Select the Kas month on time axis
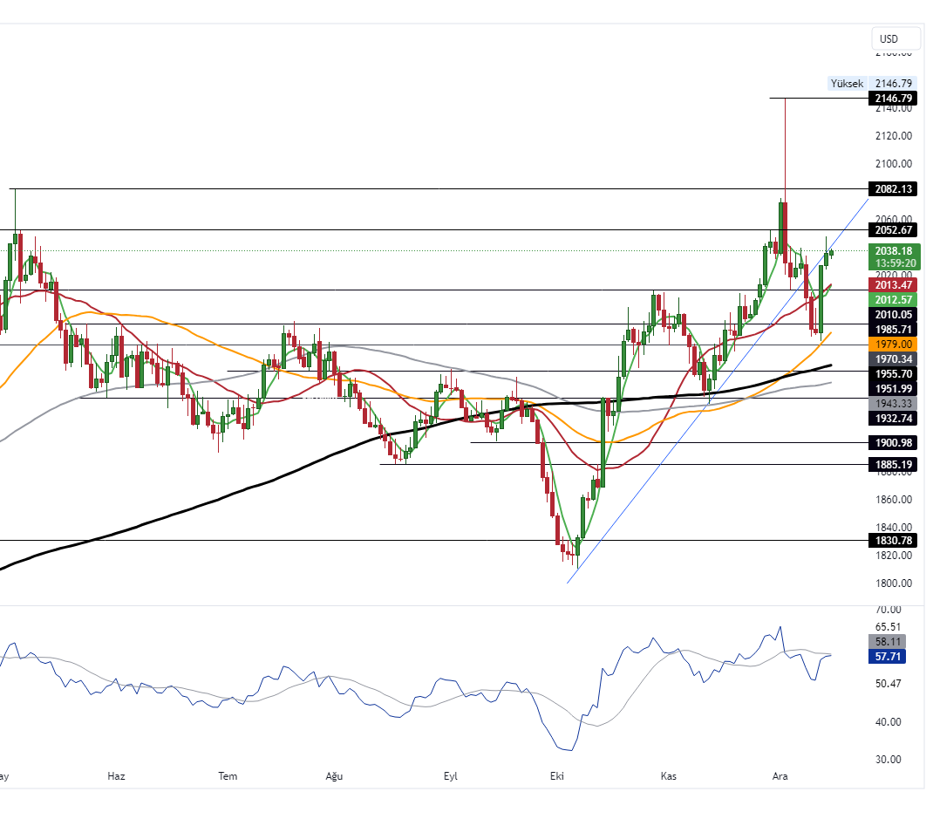The width and height of the screenshot is (933, 819). click(669, 776)
